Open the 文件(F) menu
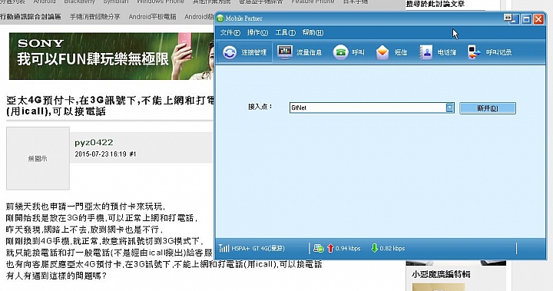Screen dimensions: 553x291 [x=230, y=33]
